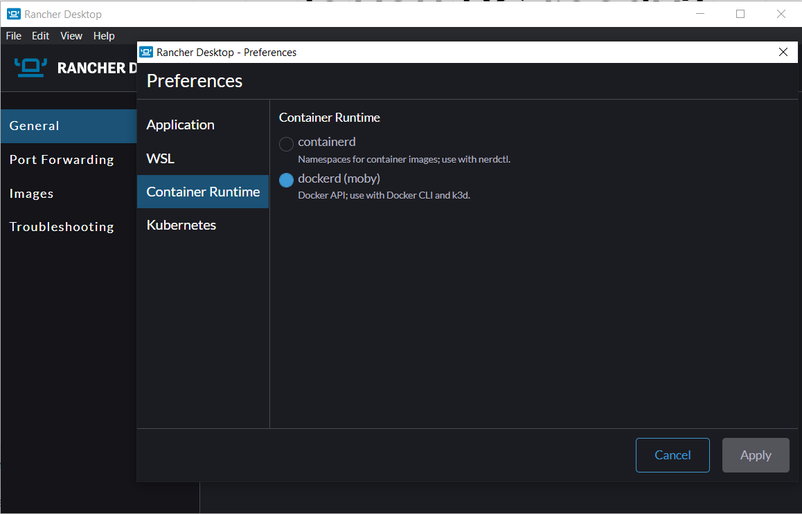Viewport: 802px width, 514px height.
Task: Click 'Docker API; use with Docker CLI' text
Action: point(384,195)
